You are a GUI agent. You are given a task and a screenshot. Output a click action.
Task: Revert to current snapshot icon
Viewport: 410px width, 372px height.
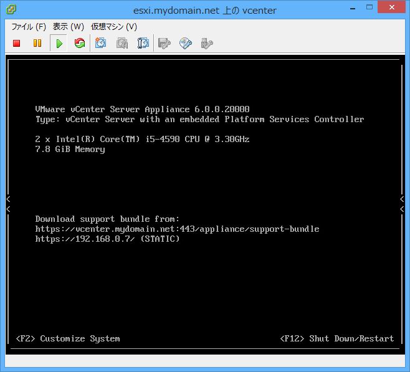tap(122, 43)
